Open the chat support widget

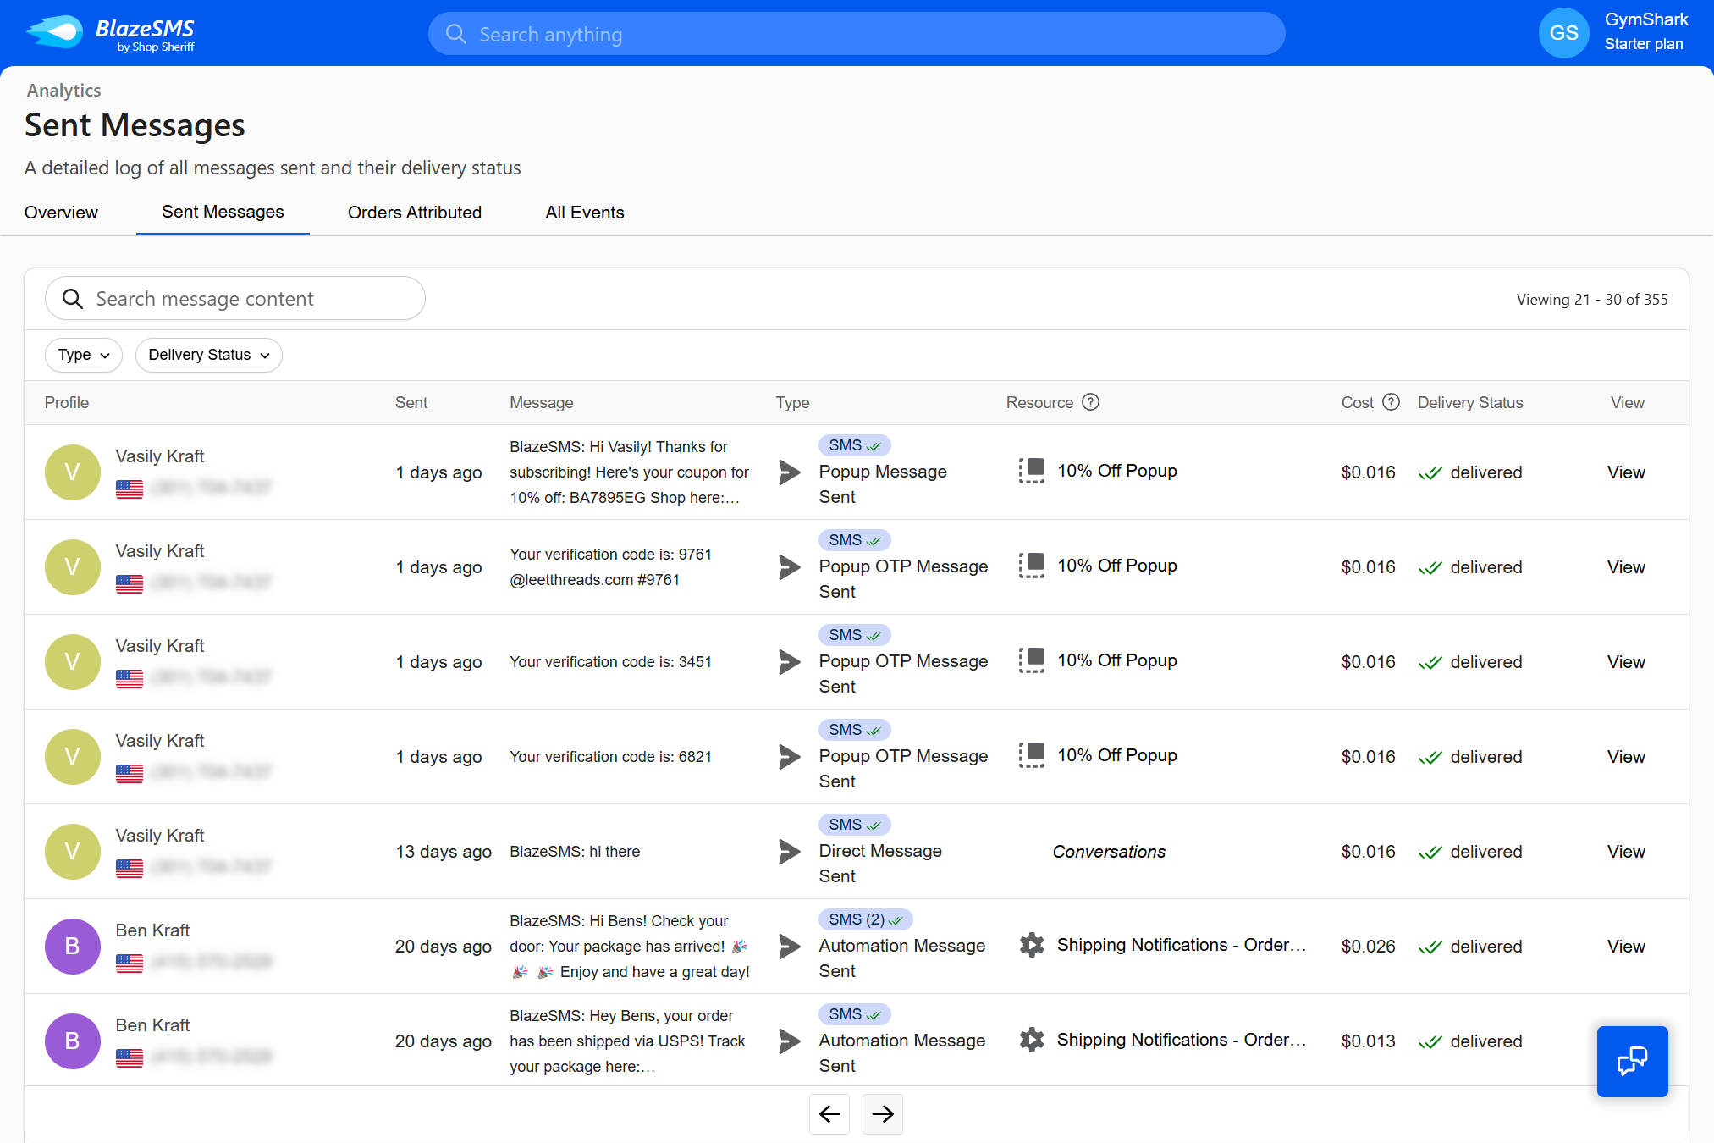click(x=1632, y=1061)
